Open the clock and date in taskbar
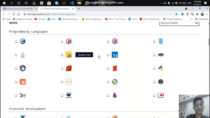Screen dimensions: 210x118 pos(197,3)
